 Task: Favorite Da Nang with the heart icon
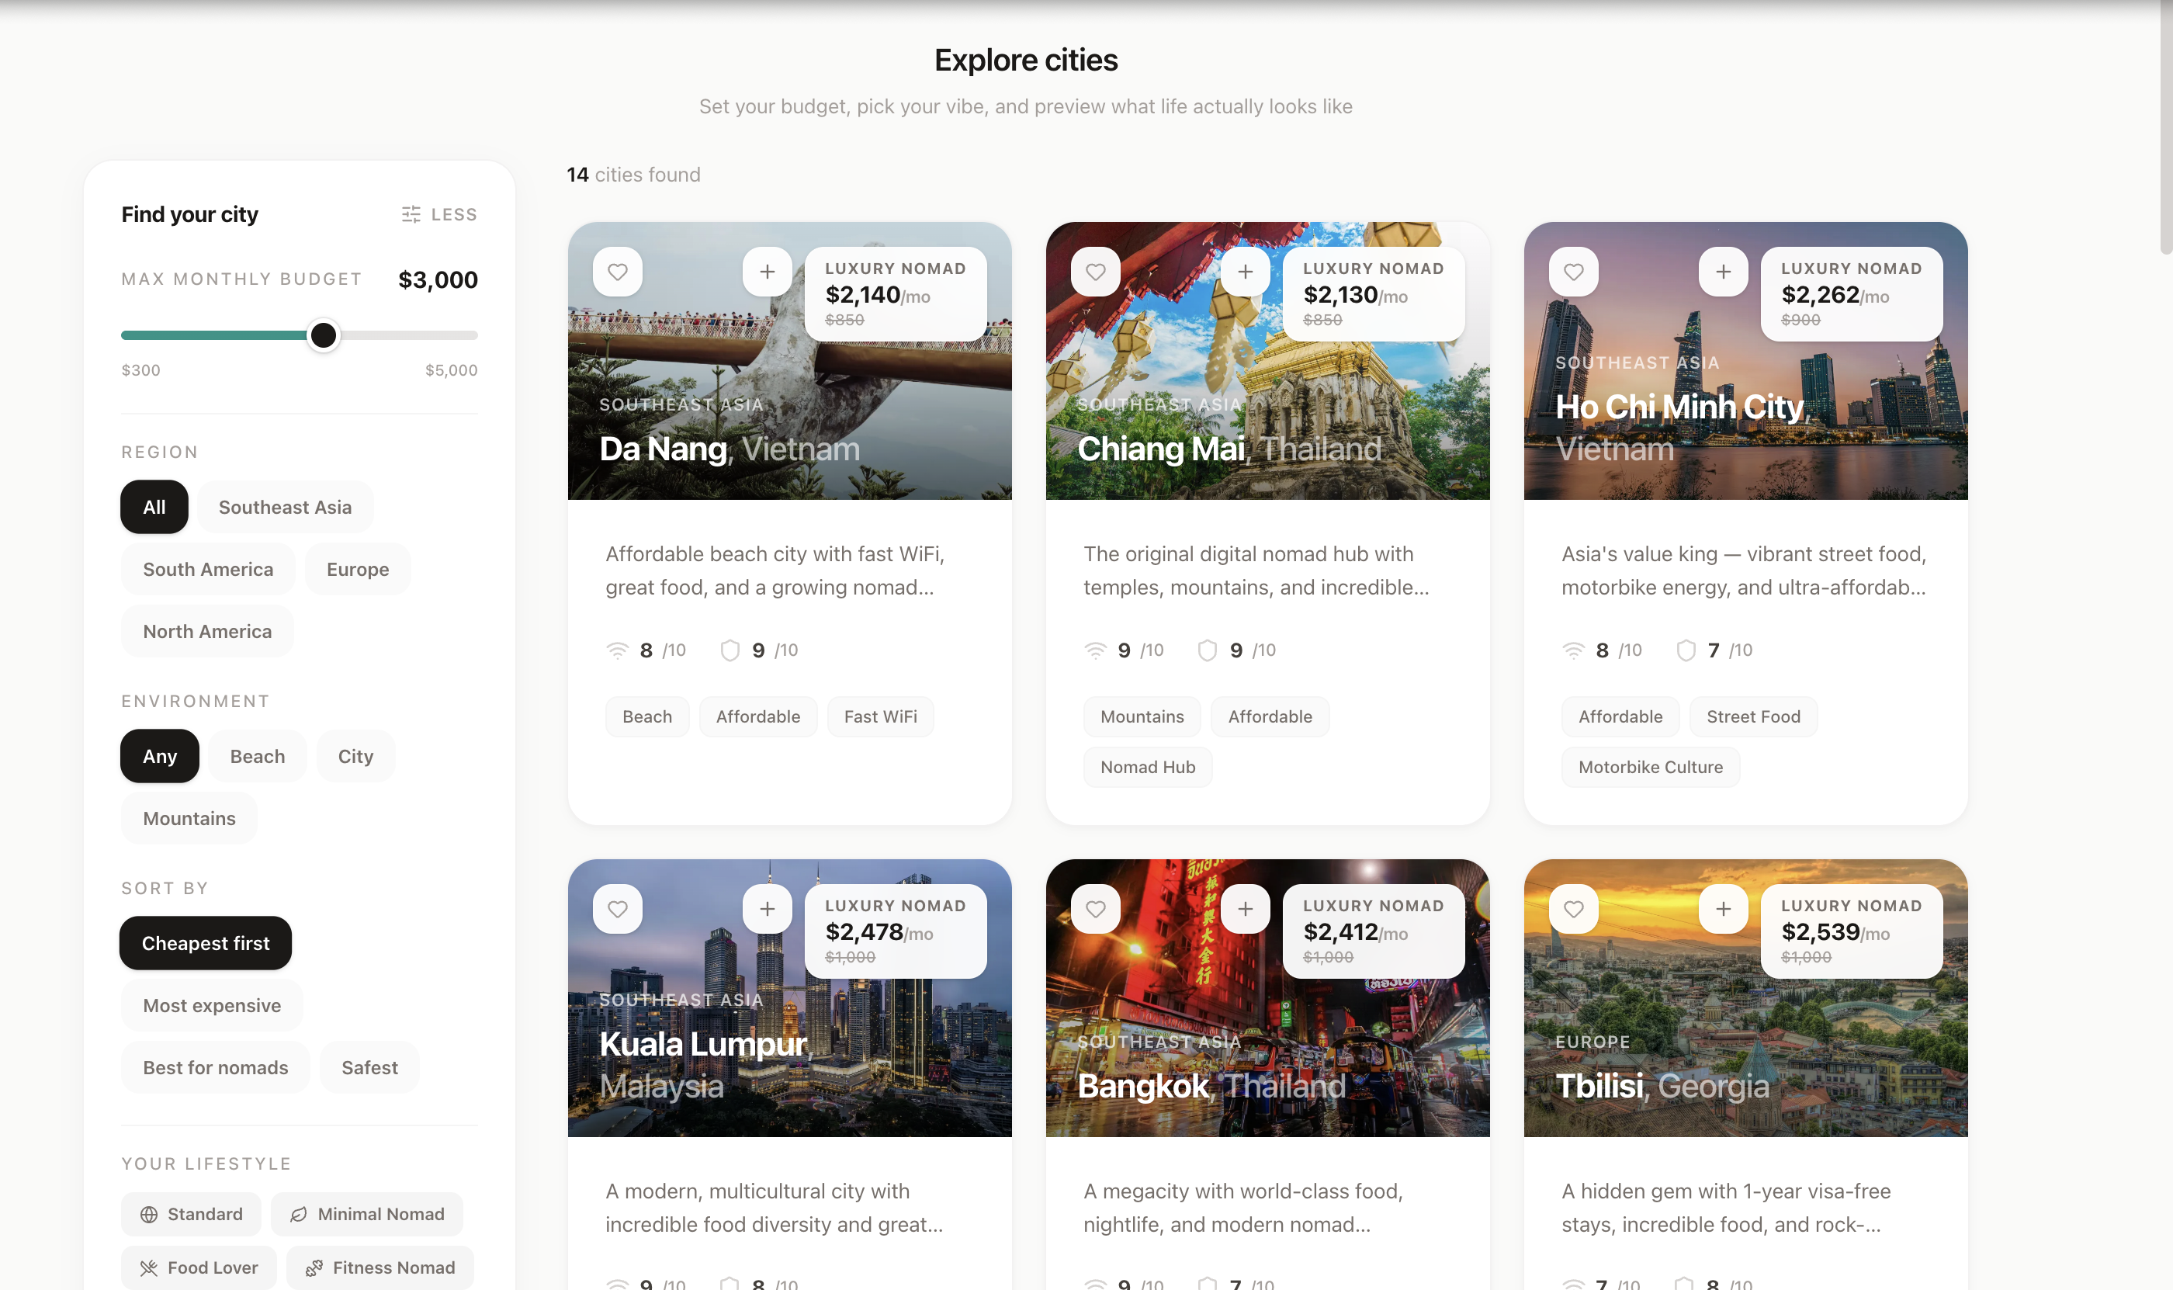coord(617,272)
